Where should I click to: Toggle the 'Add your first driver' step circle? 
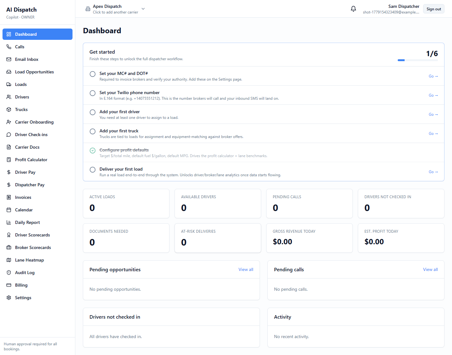93,112
